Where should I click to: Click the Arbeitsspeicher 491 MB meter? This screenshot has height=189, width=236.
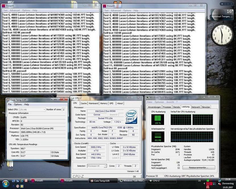[158, 137]
